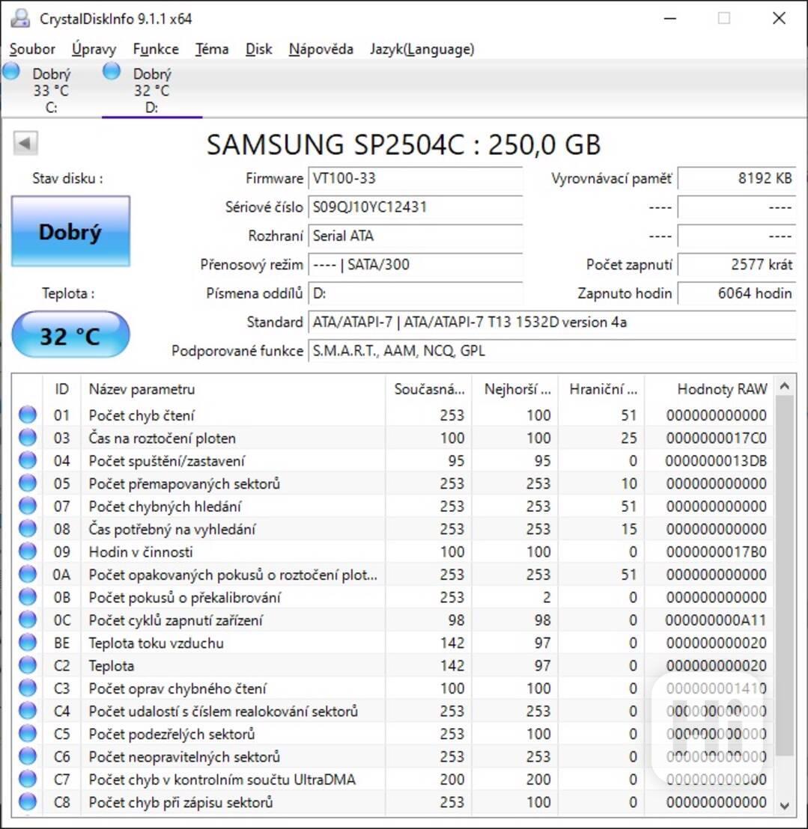Click status icon of row 08 Čas na vyhledání
The width and height of the screenshot is (808, 829).
click(28, 528)
